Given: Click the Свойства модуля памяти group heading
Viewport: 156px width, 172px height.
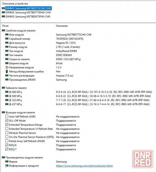Looking at the screenshot, I should pyautogui.click(x=20, y=31).
